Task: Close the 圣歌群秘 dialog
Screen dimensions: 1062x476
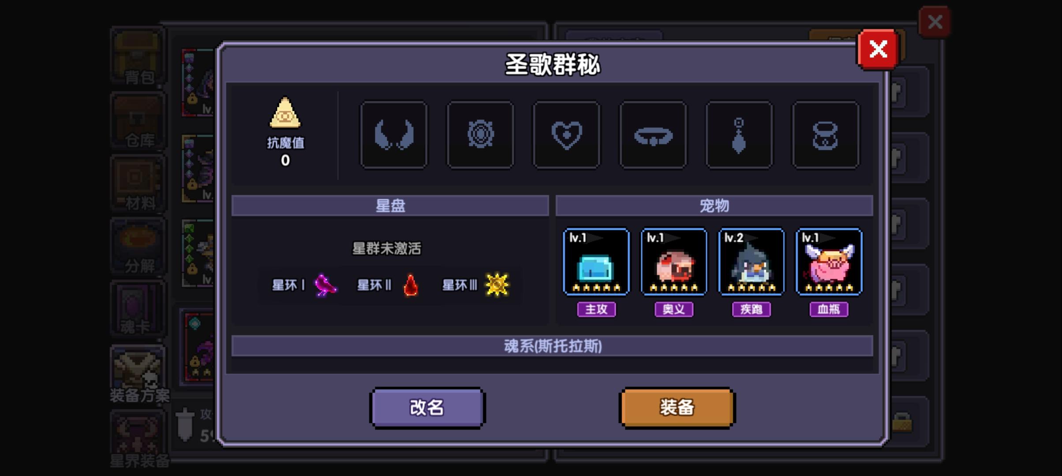Action: coord(878,49)
